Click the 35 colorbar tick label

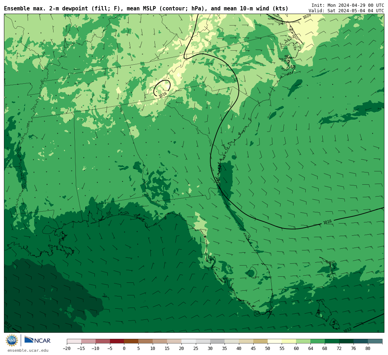point(225,348)
